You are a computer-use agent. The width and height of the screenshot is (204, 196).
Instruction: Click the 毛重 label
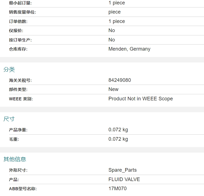pos(14,139)
